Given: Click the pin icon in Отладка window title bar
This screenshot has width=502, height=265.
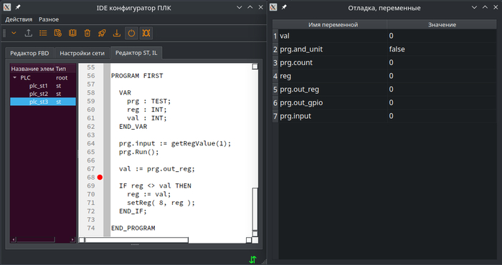Looking at the screenshot, I should tap(284, 7).
